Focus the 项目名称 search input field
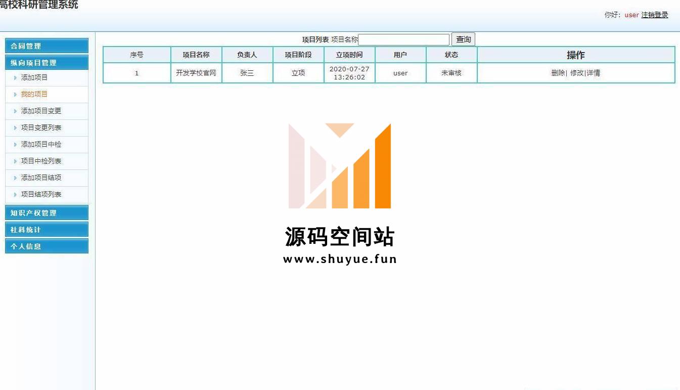Viewport: 680px width, 390px height. [404, 39]
